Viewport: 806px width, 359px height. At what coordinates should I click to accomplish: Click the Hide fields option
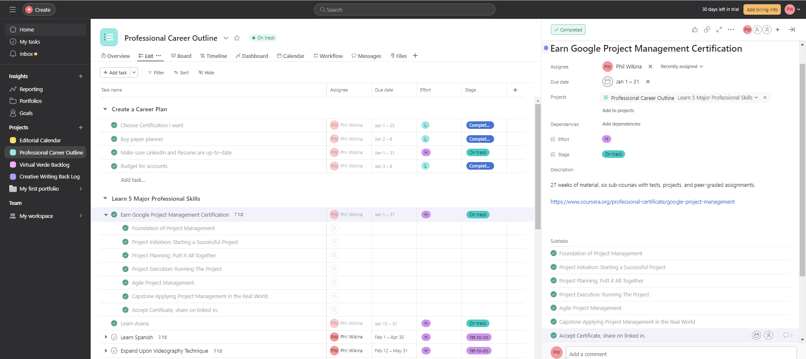(206, 73)
